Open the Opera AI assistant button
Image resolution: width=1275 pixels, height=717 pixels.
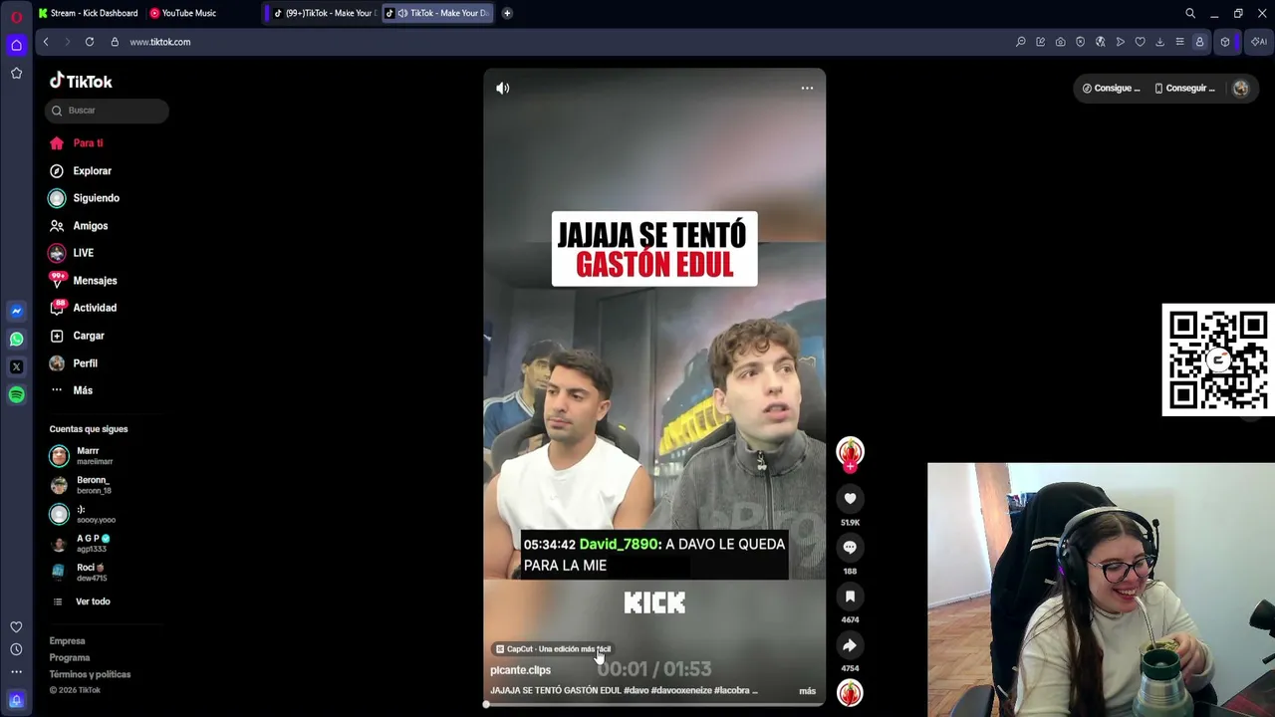(x=1259, y=42)
